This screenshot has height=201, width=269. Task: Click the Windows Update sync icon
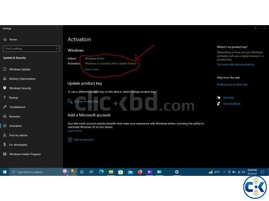(x=5, y=69)
